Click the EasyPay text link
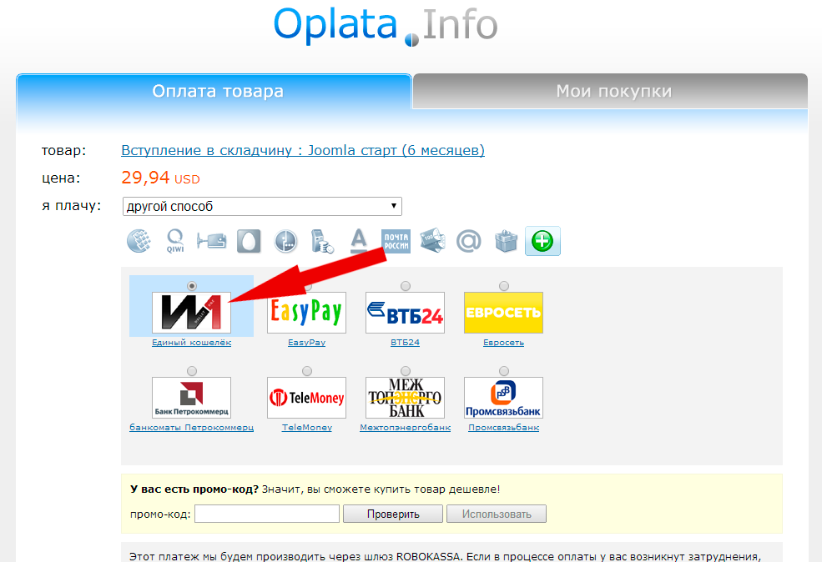Viewport: 822px width, 562px height. (306, 343)
